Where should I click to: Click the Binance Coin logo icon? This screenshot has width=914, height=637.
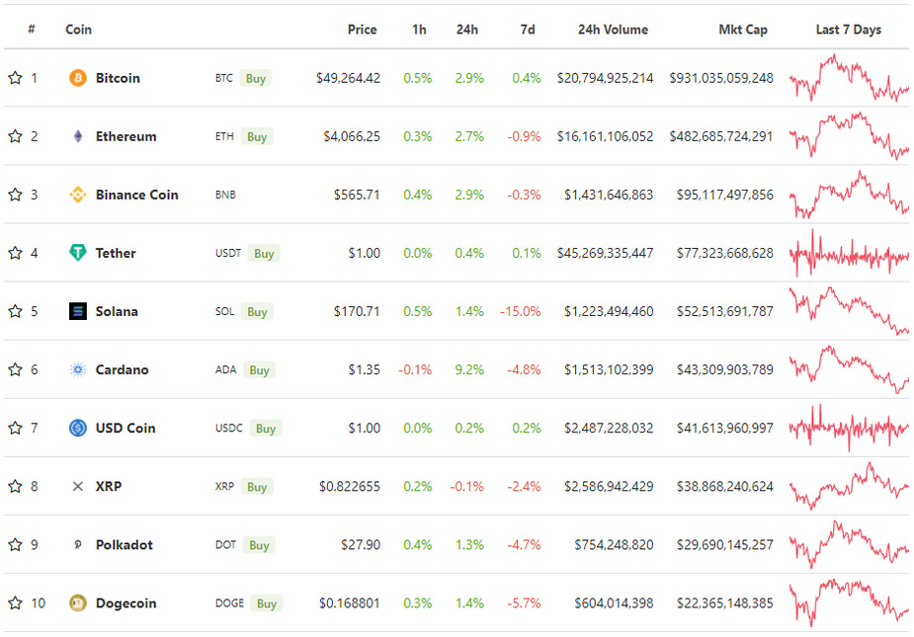[77, 195]
